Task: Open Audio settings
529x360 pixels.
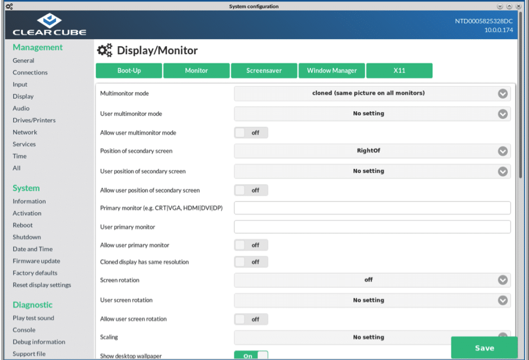Action: tap(21, 108)
